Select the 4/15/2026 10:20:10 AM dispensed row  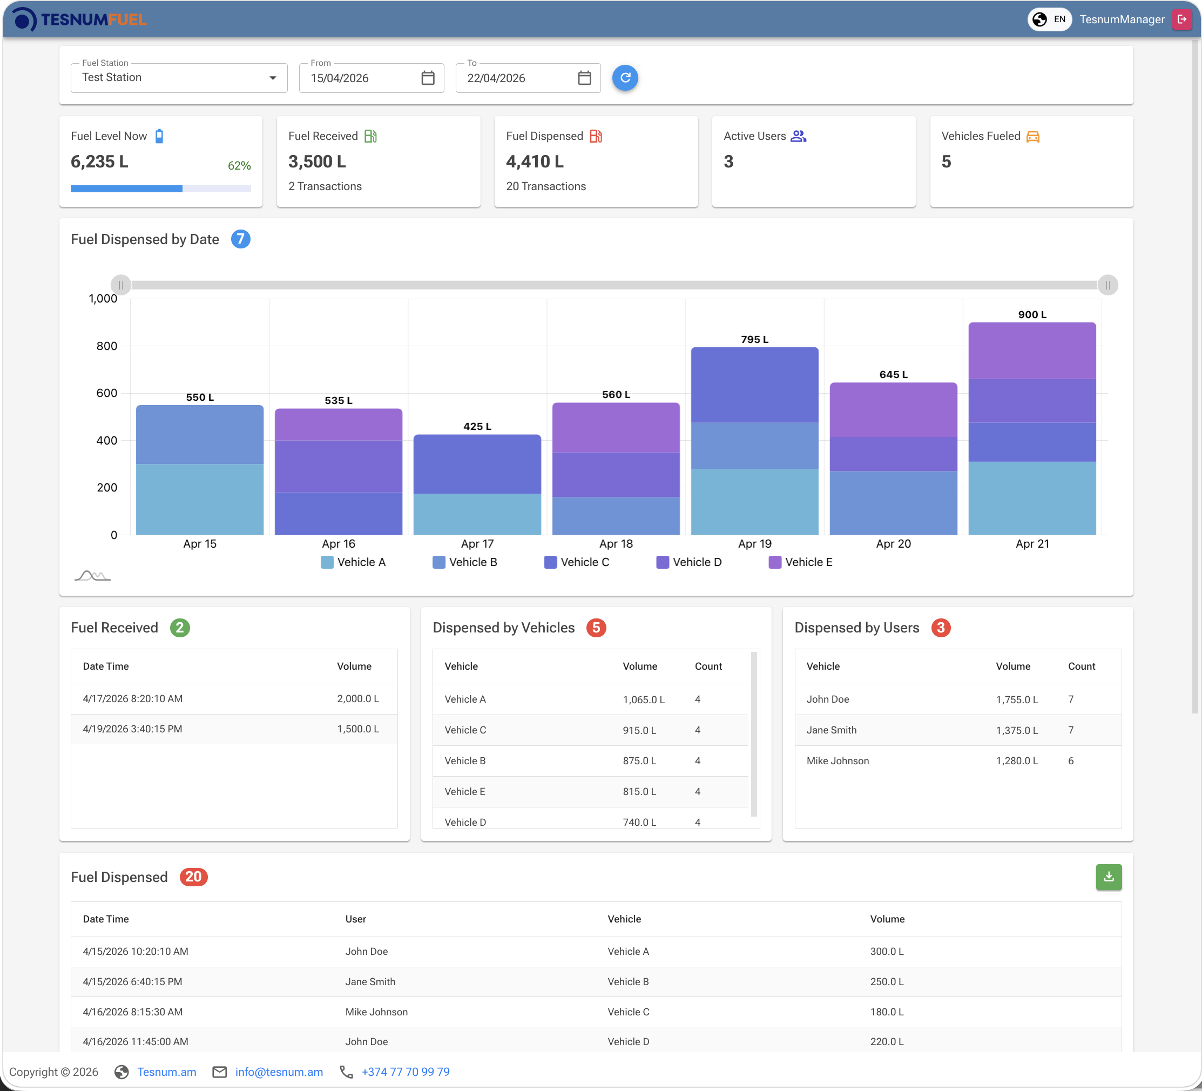[596, 952]
